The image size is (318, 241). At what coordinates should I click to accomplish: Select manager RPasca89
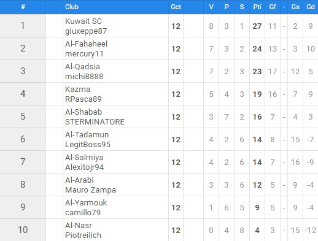83,99
